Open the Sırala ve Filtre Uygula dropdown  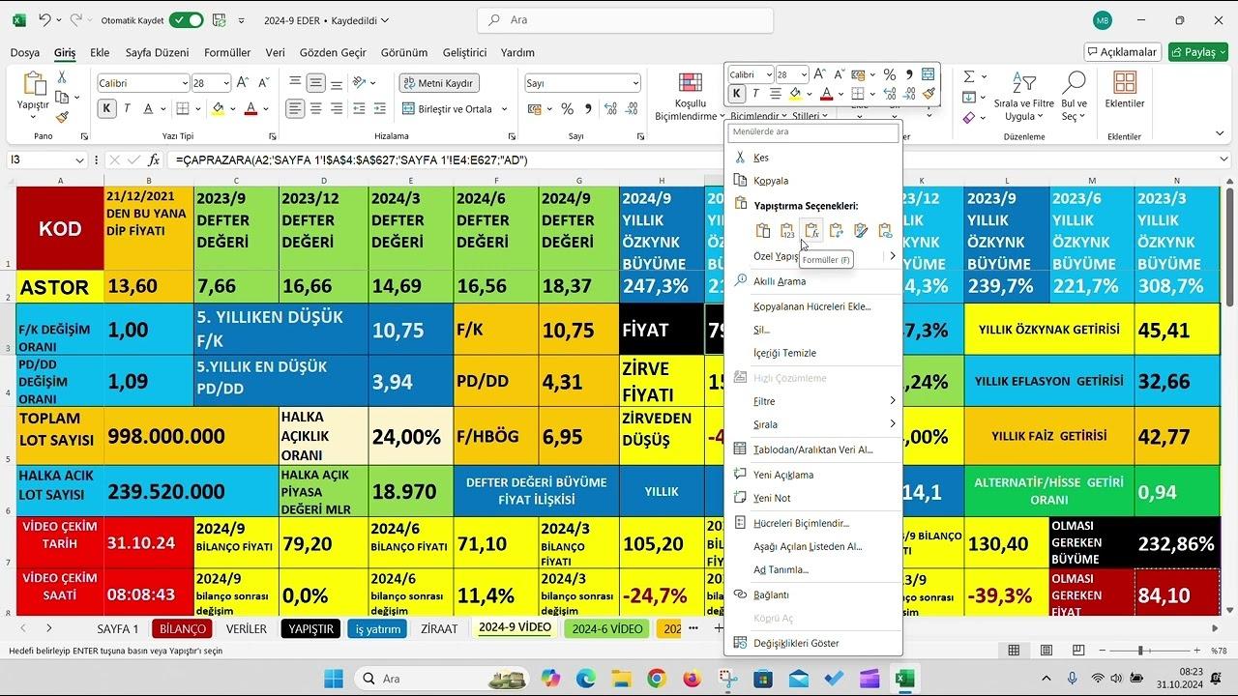pos(1023,98)
